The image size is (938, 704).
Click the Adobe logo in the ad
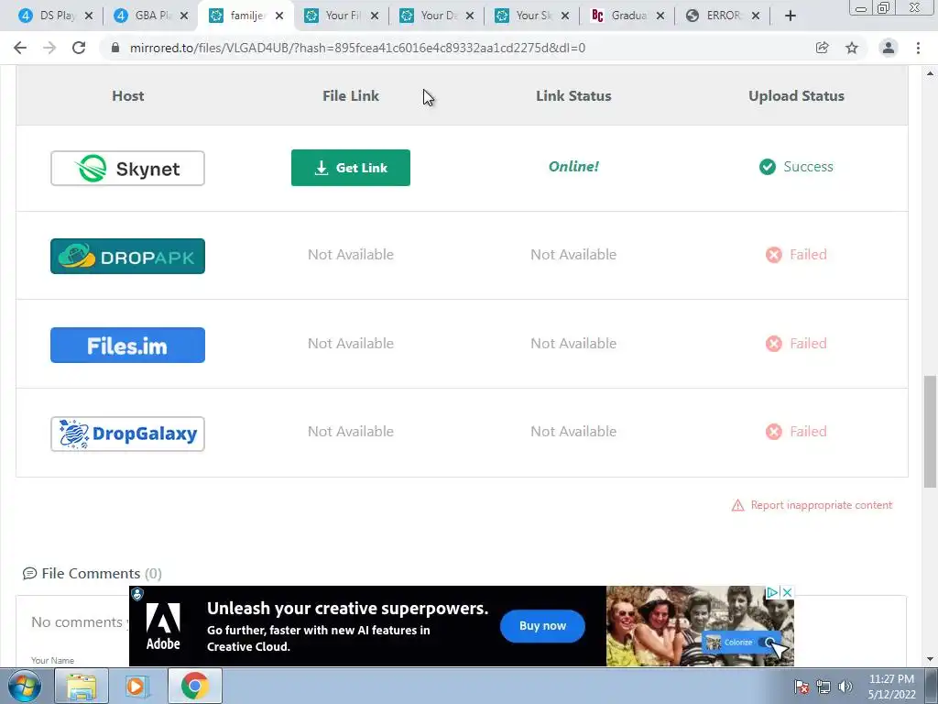[x=163, y=626]
